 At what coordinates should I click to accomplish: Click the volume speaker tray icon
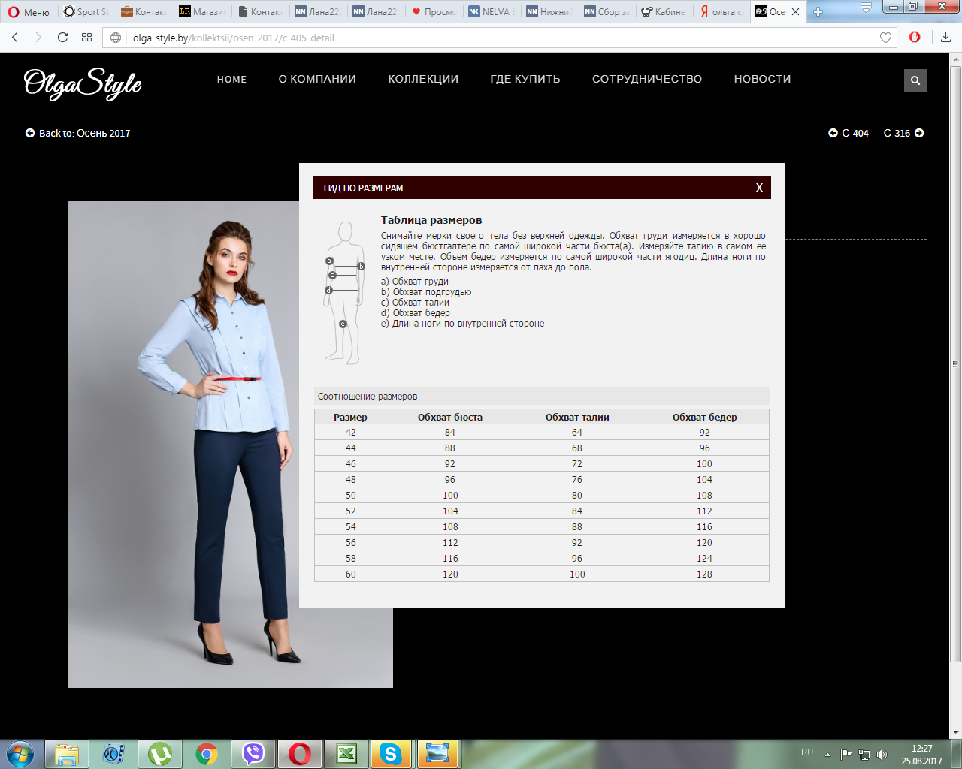[x=882, y=755]
